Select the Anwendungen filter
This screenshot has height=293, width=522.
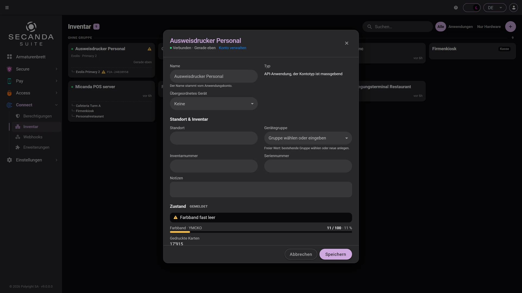click(x=461, y=27)
